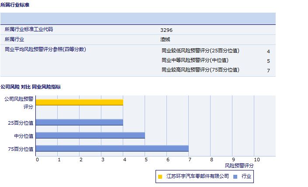Click 同业较高风险预警评分(75百分位值) text
308x187 pixels.
(201, 70)
